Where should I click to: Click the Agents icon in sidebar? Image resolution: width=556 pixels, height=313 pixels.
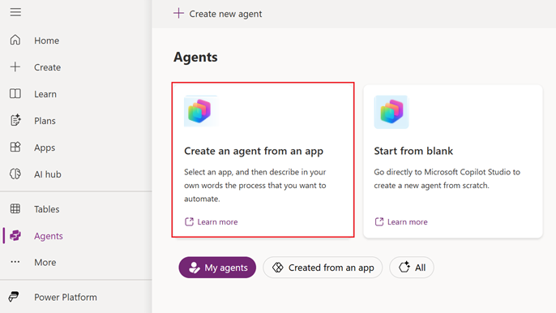pos(15,236)
